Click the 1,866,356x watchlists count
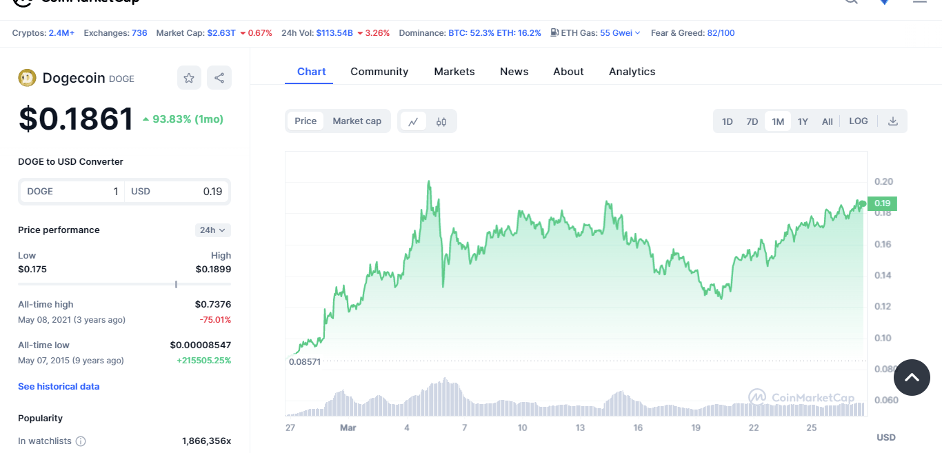The image size is (942, 453). pyautogui.click(x=206, y=441)
